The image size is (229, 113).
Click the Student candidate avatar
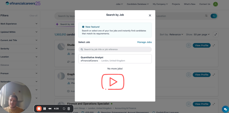(61, 47)
